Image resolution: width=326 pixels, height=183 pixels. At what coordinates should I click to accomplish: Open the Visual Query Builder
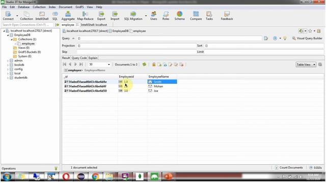tap(307, 39)
